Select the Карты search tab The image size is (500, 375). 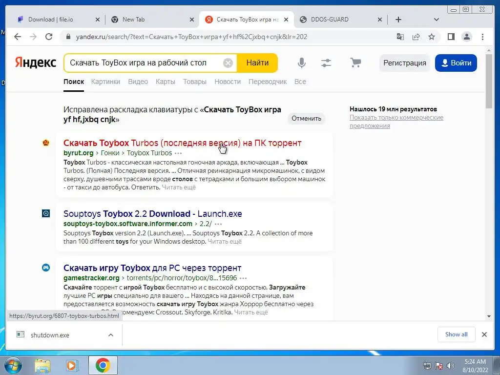tap(166, 82)
